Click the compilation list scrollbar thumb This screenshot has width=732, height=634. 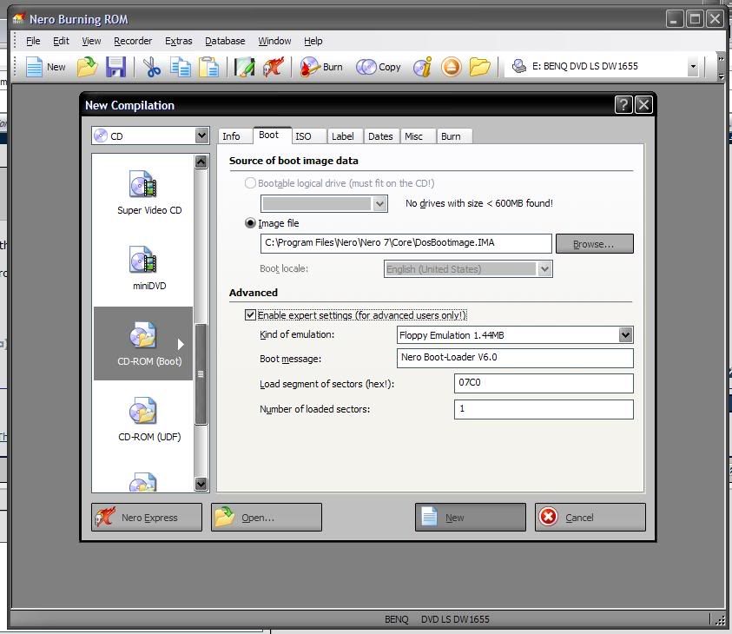(201, 374)
